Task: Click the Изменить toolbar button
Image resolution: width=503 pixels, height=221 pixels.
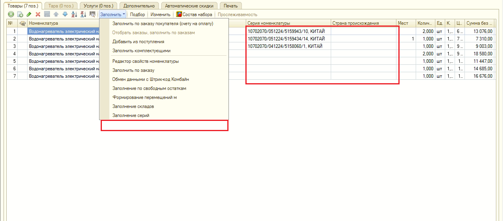Action: tap(160, 15)
